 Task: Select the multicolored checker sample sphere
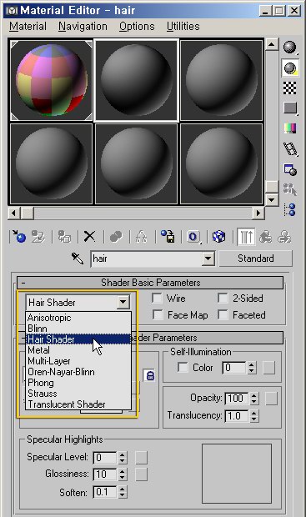pyautogui.click(x=52, y=80)
